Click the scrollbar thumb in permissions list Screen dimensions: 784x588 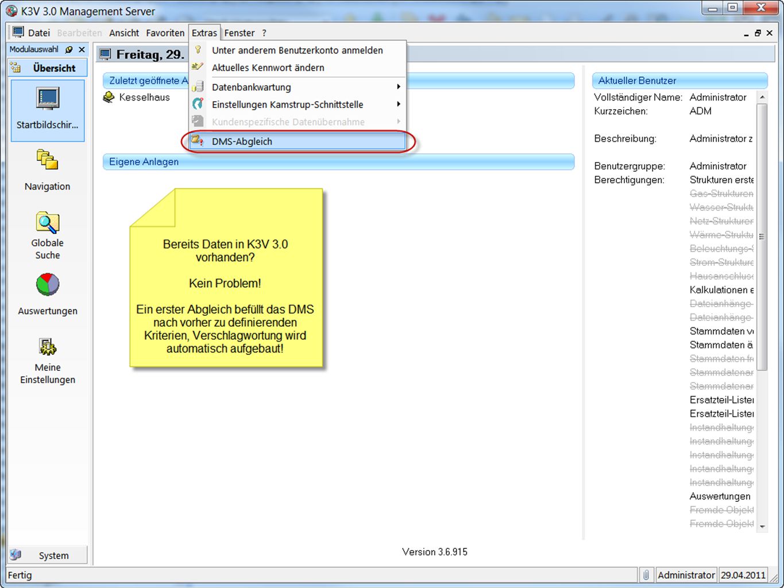[762, 237]
